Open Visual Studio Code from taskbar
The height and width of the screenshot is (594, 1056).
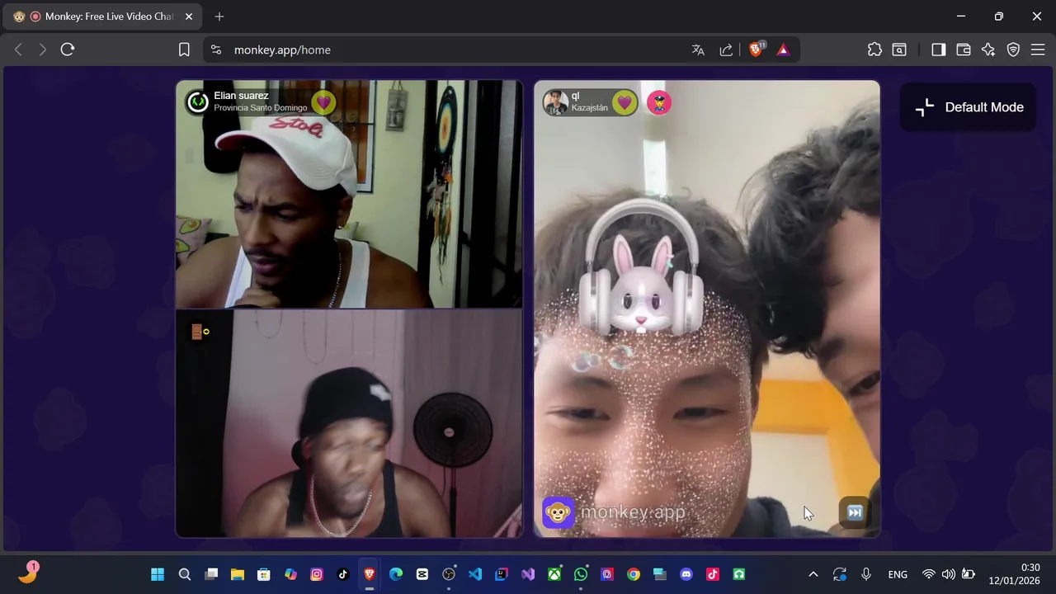(475, 574)
